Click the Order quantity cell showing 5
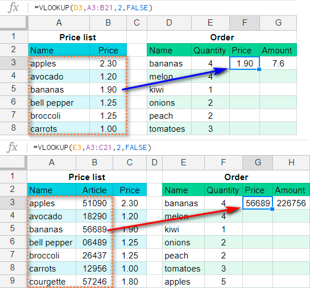The height and width of the screenshot is (288, 310). pos(224,281)
